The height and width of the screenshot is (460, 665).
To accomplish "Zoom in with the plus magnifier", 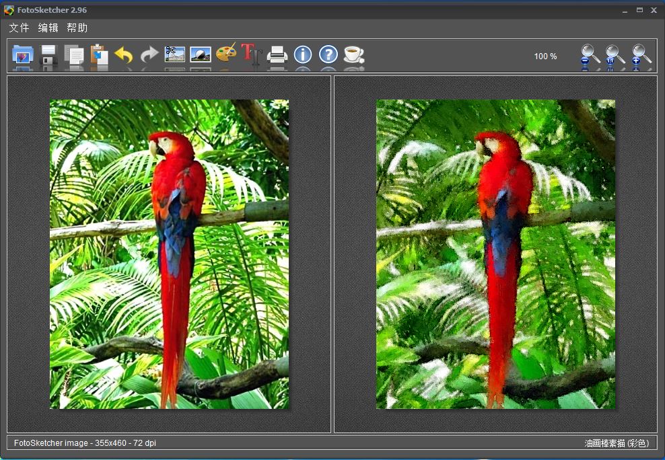I will (641, 54).
